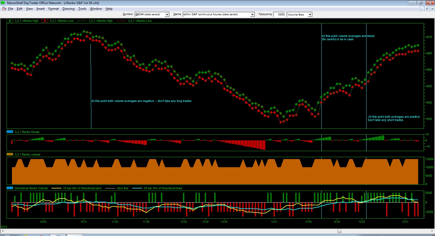This screenshot has width=435, height=236.
Task: Click the orange Renko volume legend swatch
Action: pyautogui.click(x=10, y=154)
